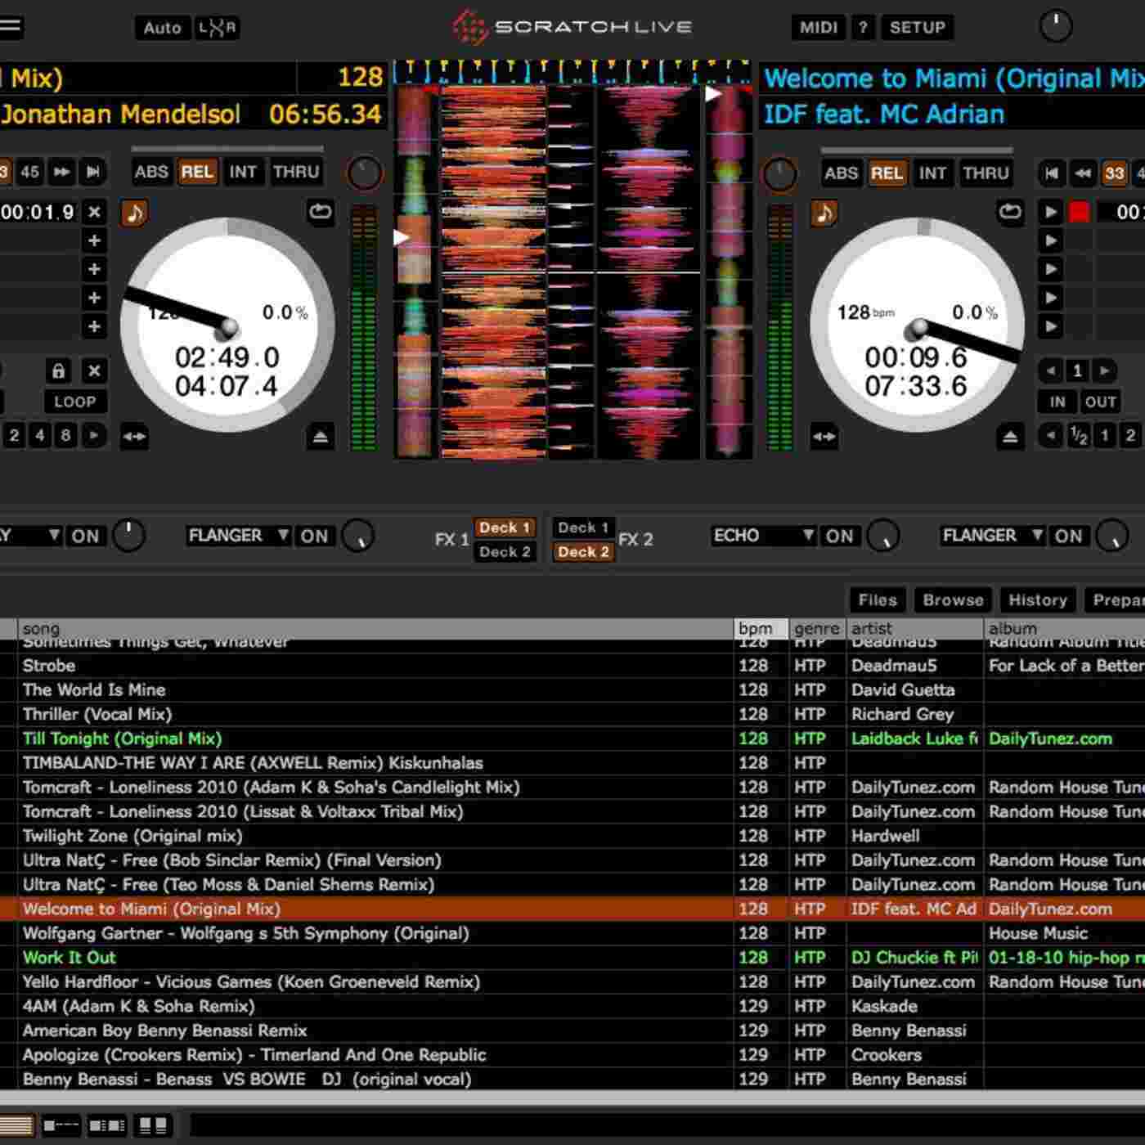Click the loop lock padlock icon

pos(58,371)
